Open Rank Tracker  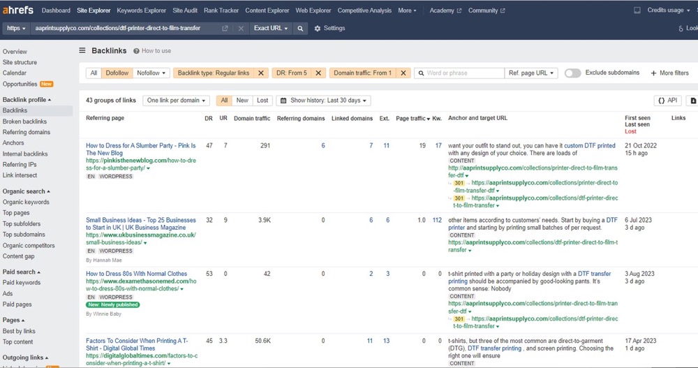tap(221, 10)
